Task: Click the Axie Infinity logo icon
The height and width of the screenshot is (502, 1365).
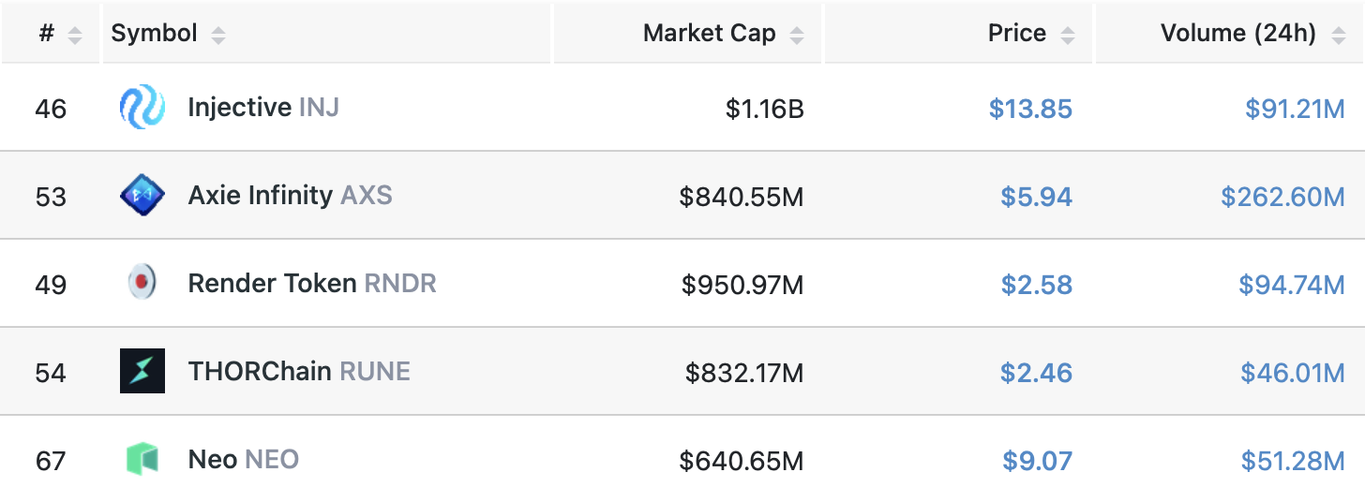Action: click(x=142, y=196)
